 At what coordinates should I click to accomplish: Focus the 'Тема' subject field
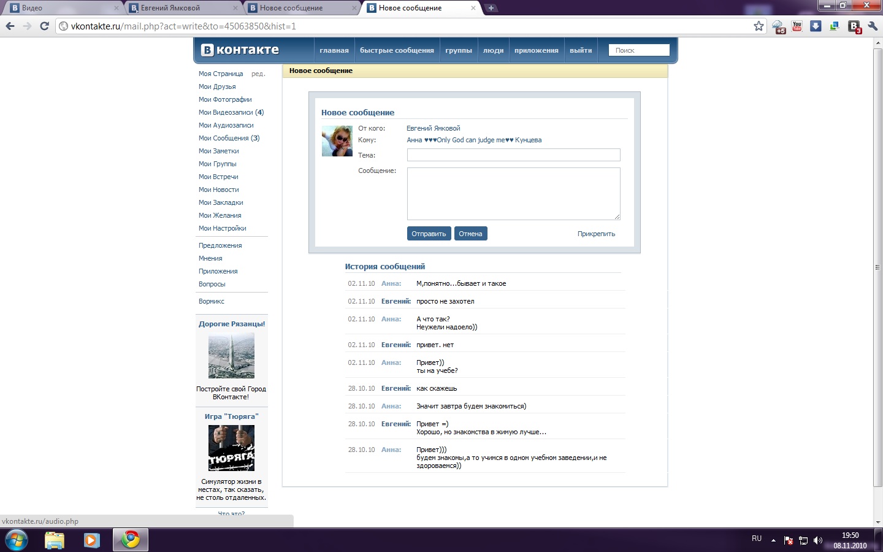click(514, 155)
